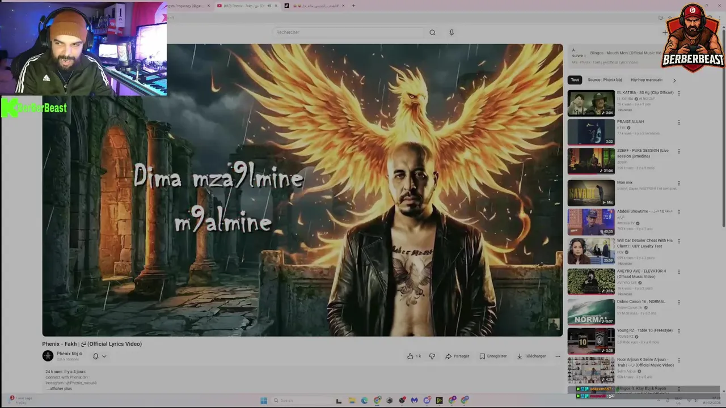Save video with Enregistrer button
The height and width of the screenshot is (408, 726).
493,356
